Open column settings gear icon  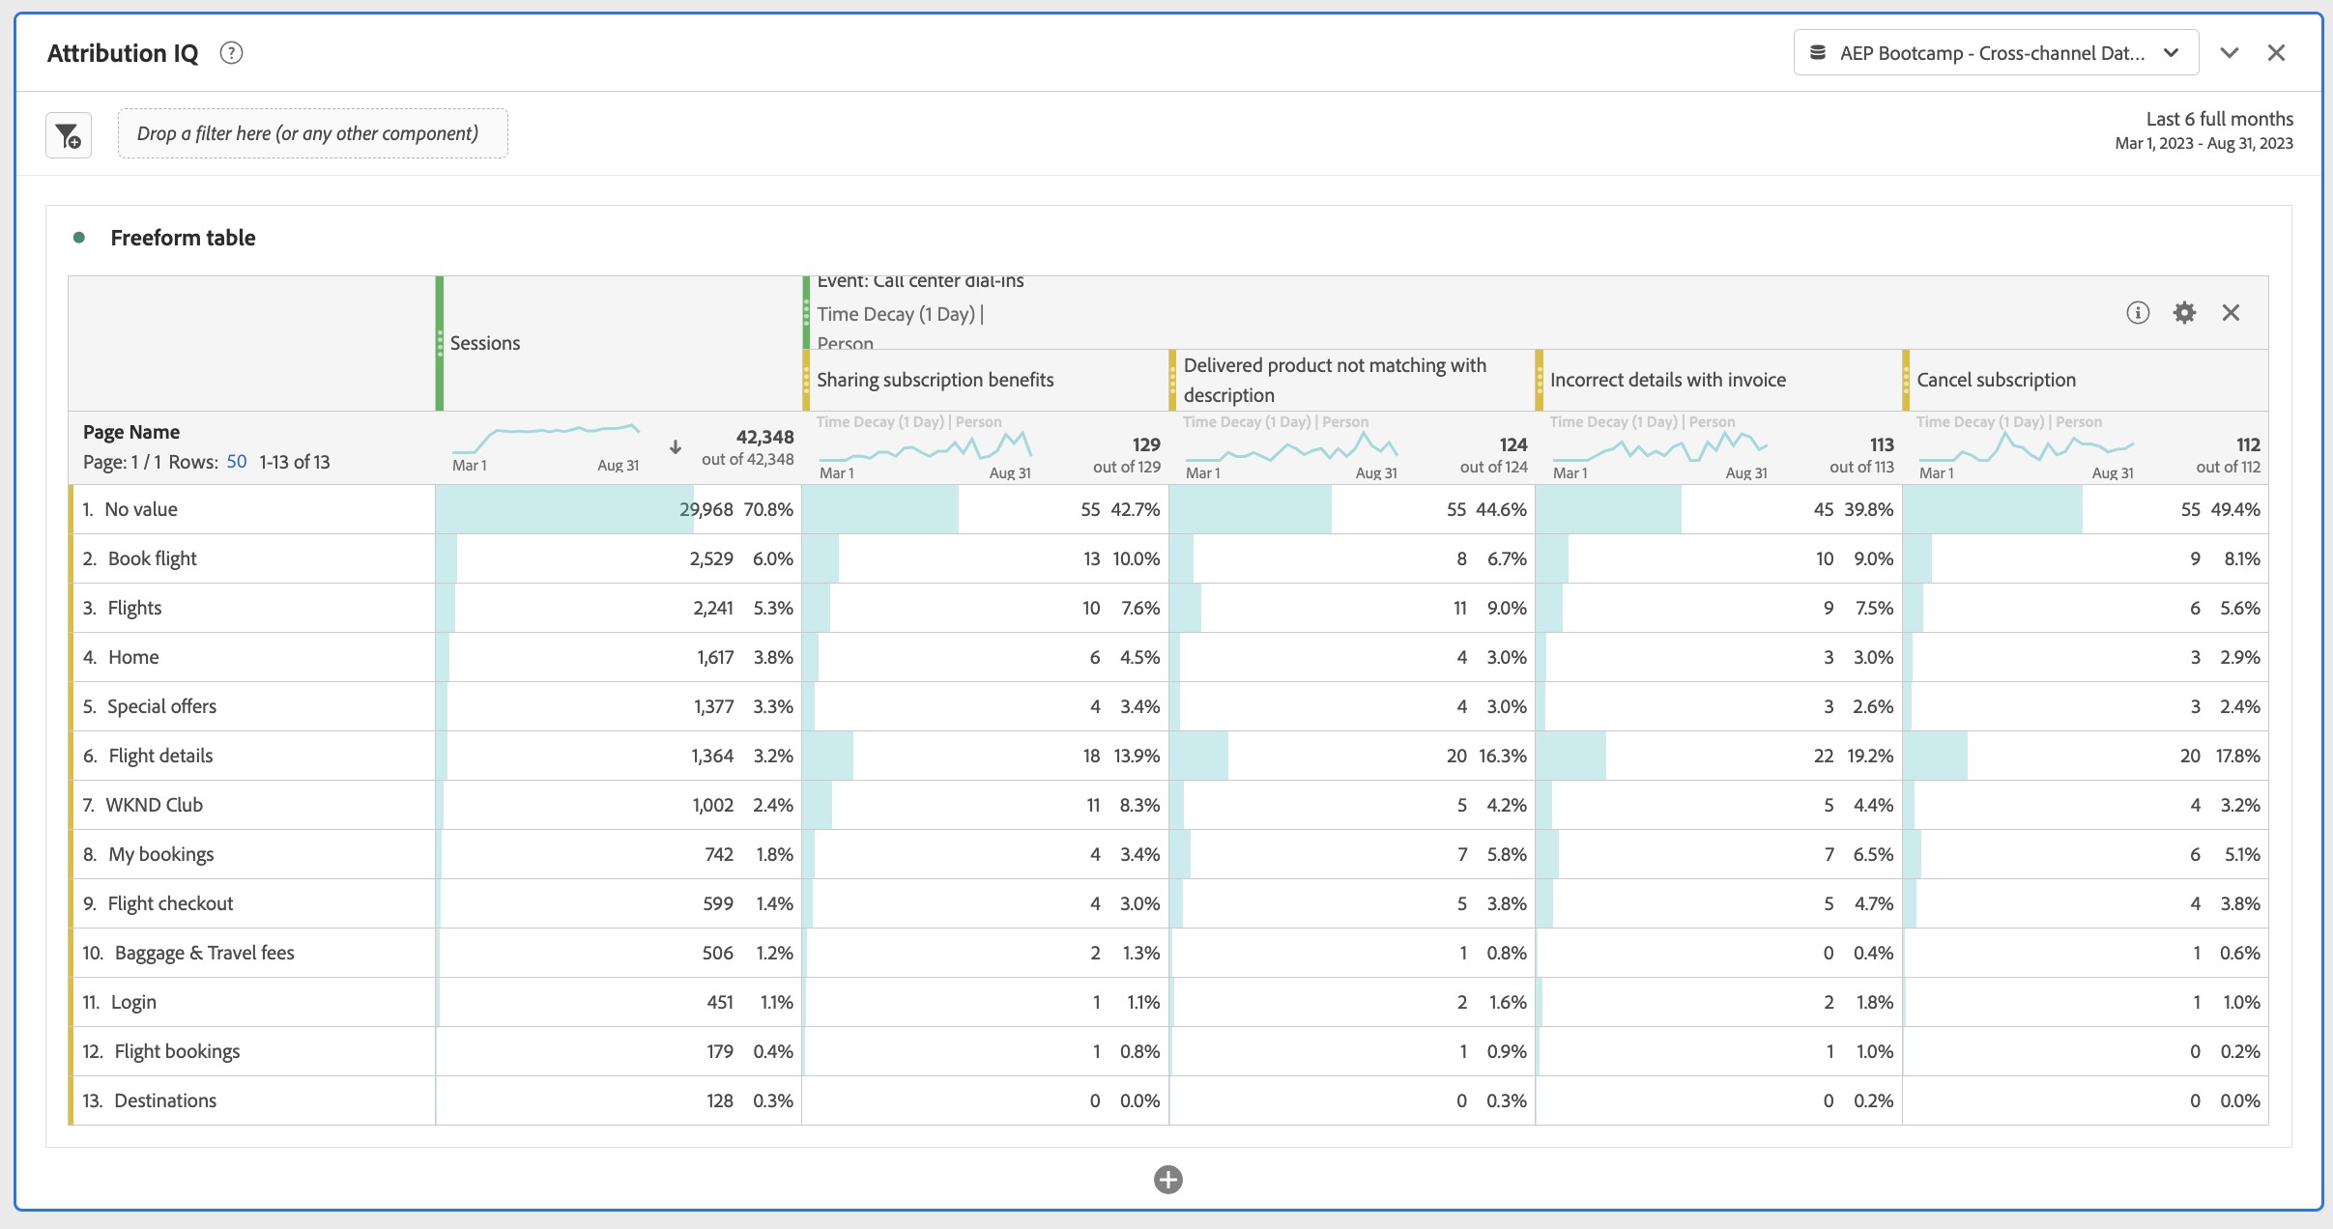click(2184, 312)
